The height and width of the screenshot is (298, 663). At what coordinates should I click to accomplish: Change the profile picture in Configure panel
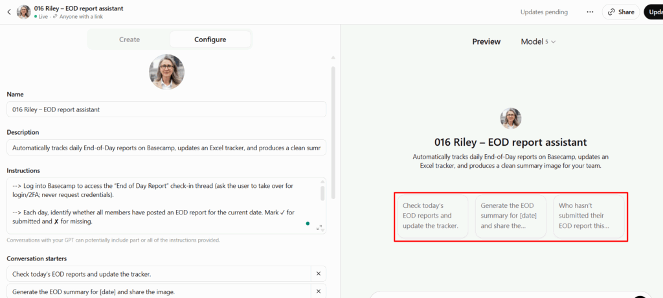pyautogui.click(x=166, y=71)
